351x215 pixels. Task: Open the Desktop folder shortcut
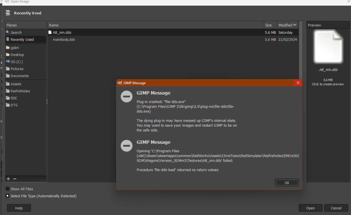17,55
